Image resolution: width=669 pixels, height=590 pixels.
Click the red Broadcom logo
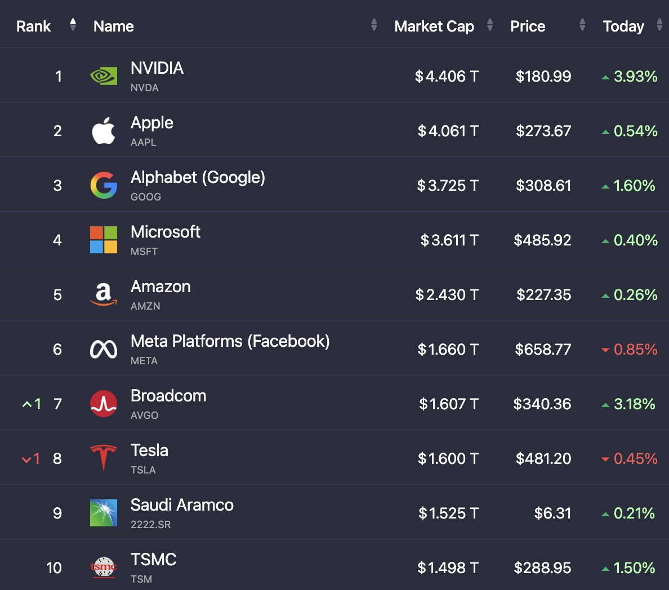coord(104,404)
